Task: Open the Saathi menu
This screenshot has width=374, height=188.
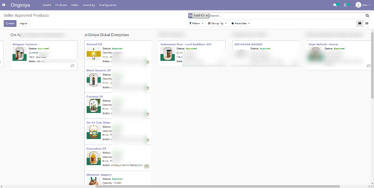Action: pos(47,5)
